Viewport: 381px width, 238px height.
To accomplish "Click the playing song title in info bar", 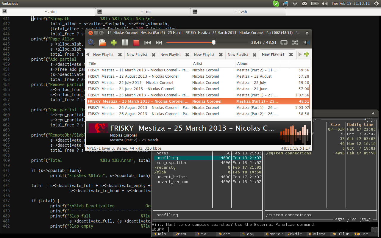I will 193,128.
